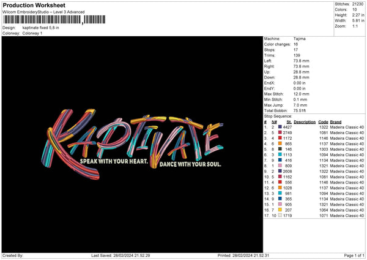
Task: Select stitch count 556 in stop 11
Action: tap(288, 182)
